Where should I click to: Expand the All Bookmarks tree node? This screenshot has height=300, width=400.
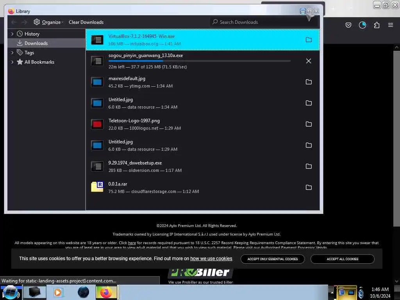point(12,62)
